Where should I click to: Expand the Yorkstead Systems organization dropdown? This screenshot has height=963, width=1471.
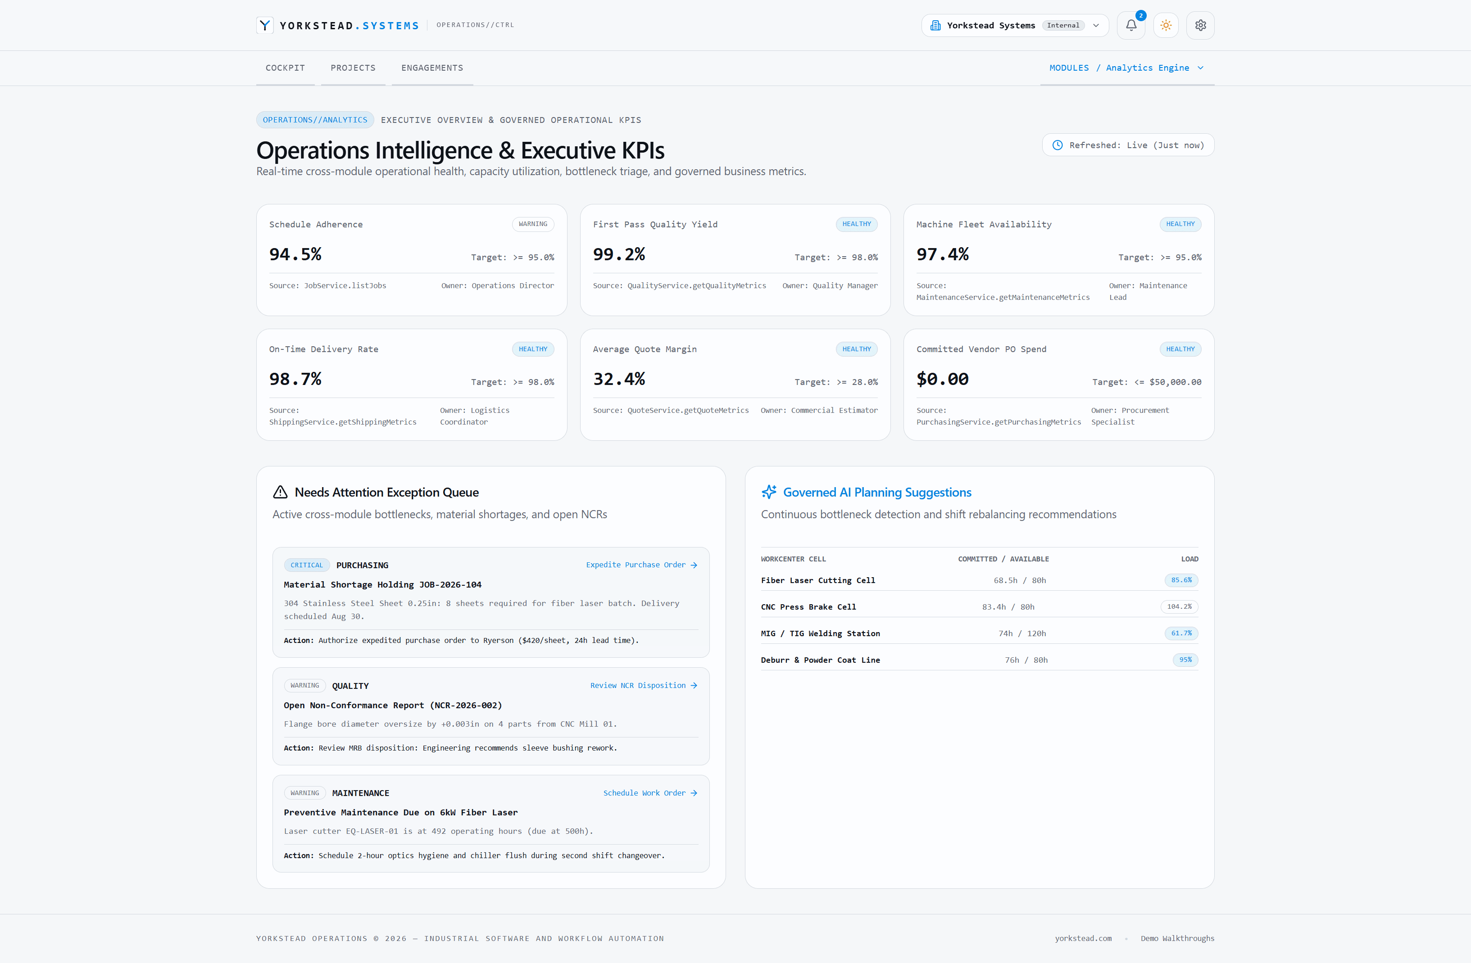(x=1015, y=25)
